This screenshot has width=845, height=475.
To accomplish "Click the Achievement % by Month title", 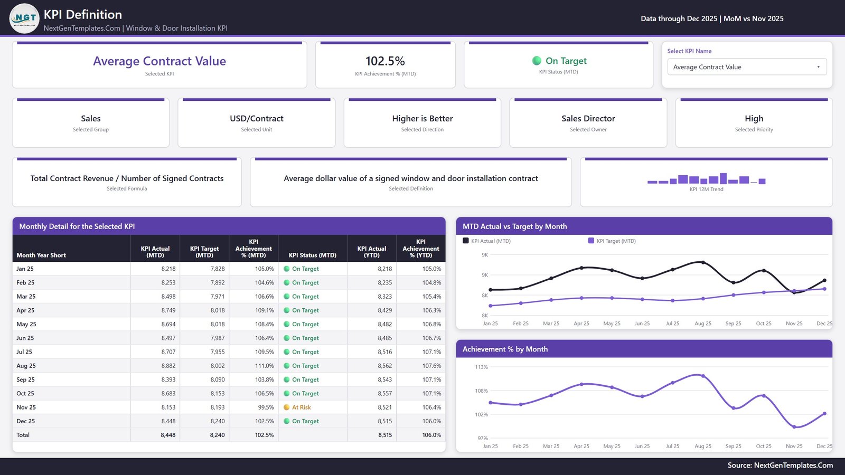I will click(505, 349).
